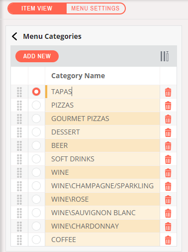Select the SOFT DRINKS radio button
The height and width of the screenshot is (252, 188).
(x=36, y=159)
